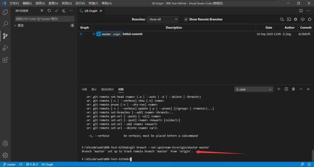Click Git Graph button in status bar
314x167 pixels.
click(x=47, y=164)
